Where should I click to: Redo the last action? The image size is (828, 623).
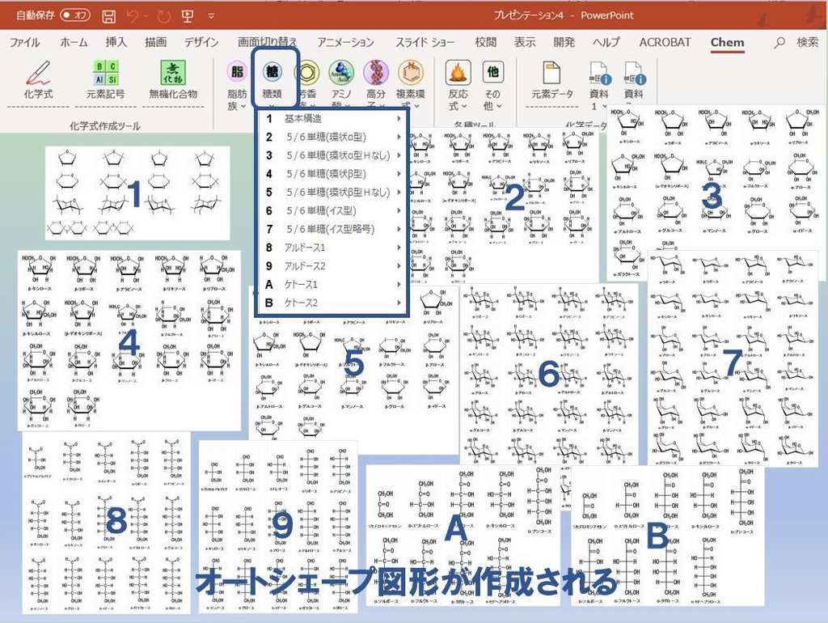(x=163, y=16)
